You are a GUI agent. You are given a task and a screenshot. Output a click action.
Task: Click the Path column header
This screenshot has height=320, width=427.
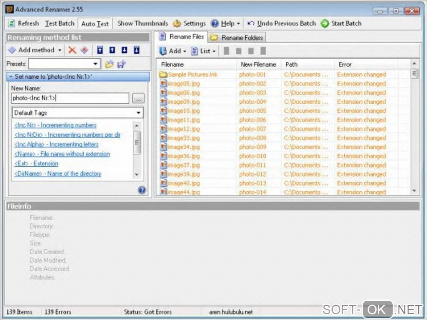pos(308,65)
